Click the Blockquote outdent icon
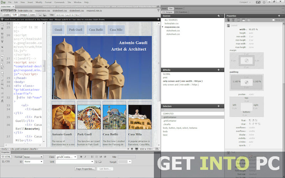Viewport: 285px width, 178px height. tap(101, 157)
